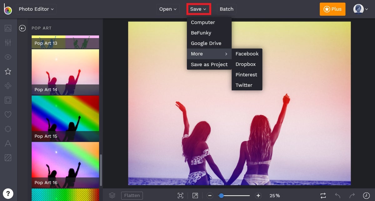Viewport: 375px width, 201px height.
Task: Toggle fit-to-screen view
Action: [x=181, y=195]
